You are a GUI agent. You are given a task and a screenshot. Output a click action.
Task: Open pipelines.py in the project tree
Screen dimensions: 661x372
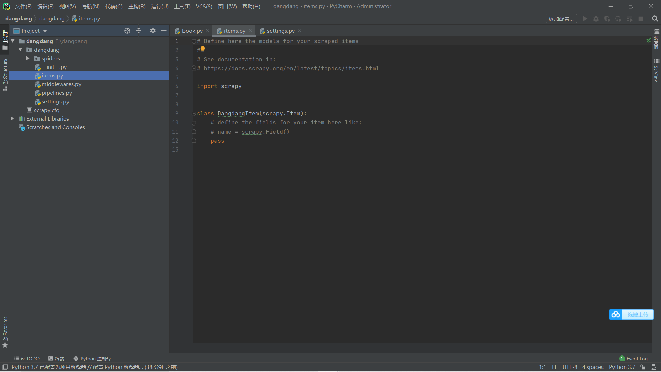point(57,93)
